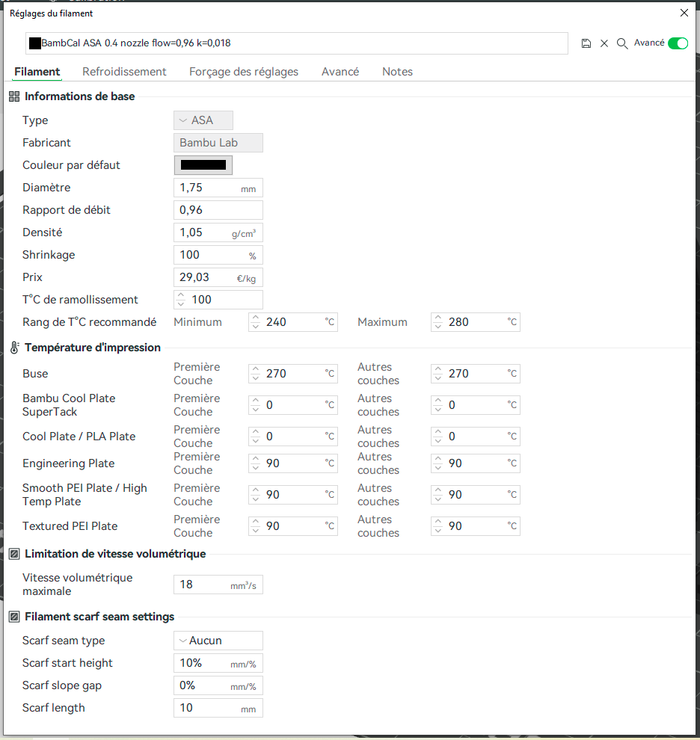Open the Scarf seam type dropdown

(x=218, y=641)
